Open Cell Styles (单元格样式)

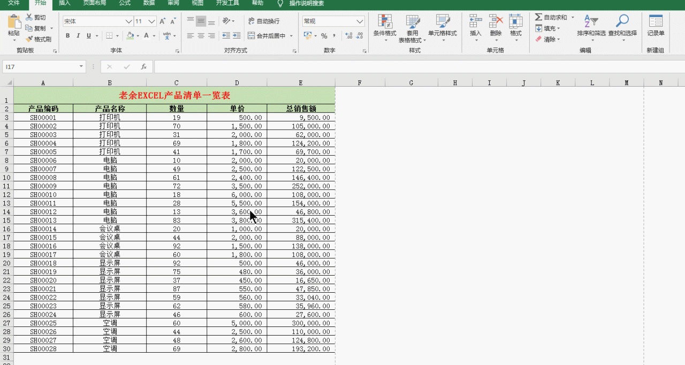tap(443, 28)
